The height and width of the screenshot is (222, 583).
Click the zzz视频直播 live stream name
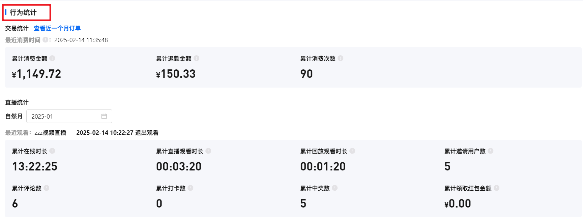click(50, 133)
